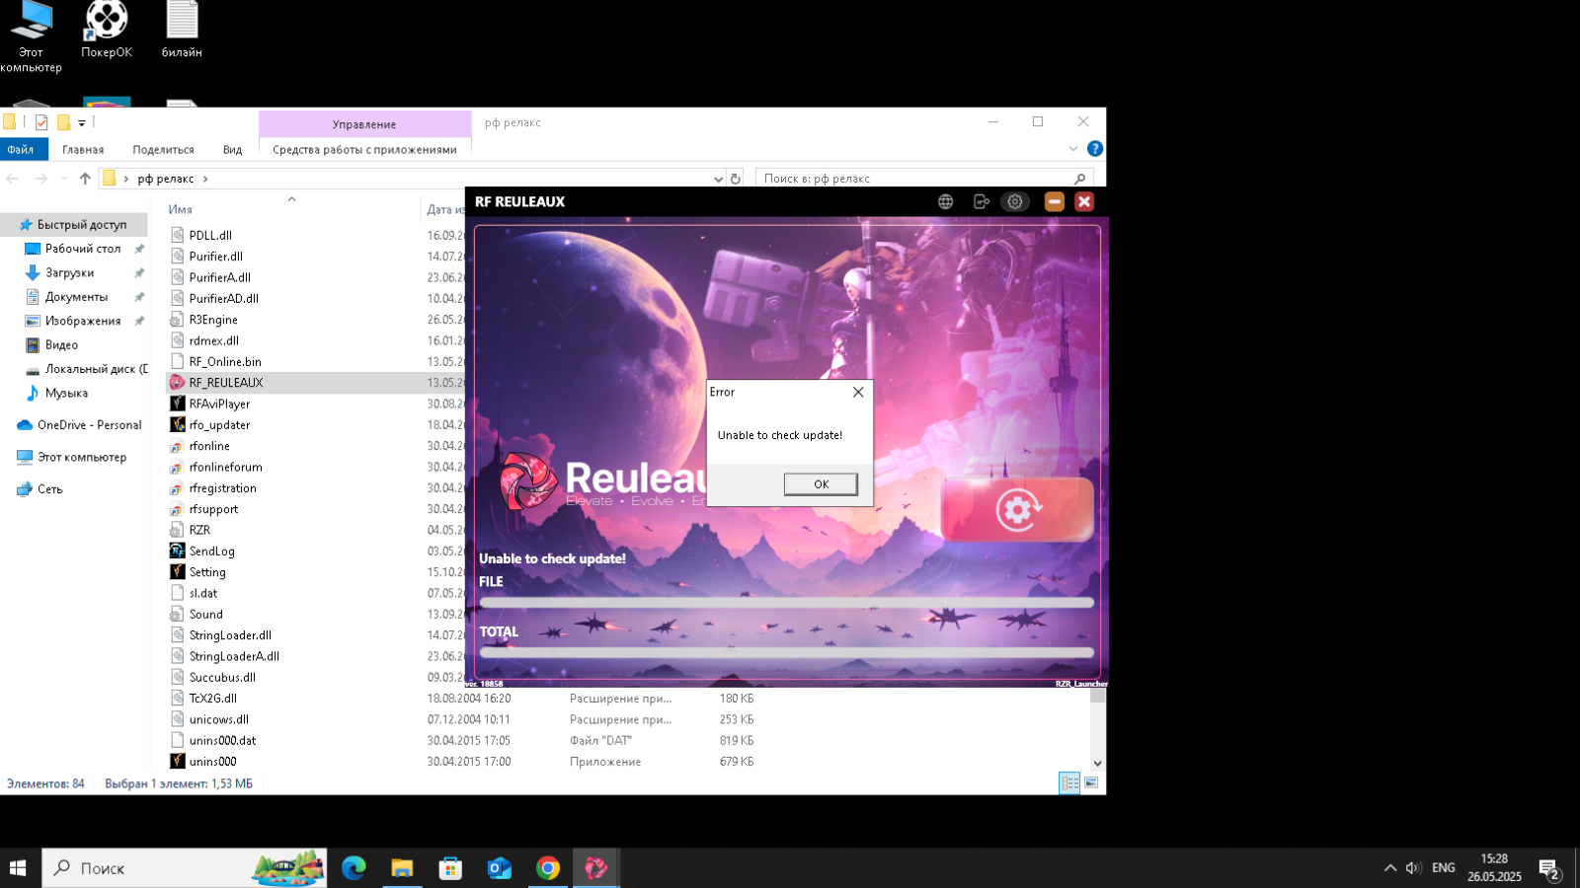Open the notification center icon
The width and height of the screenshot is (1580, 888).
[x=1549, y=869]
